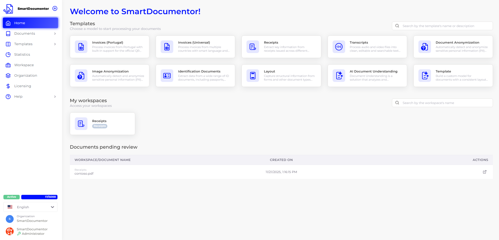Go to Statistics in the sidebar
The width and height of the screenshot is (499, 240).
pos(22,55)
